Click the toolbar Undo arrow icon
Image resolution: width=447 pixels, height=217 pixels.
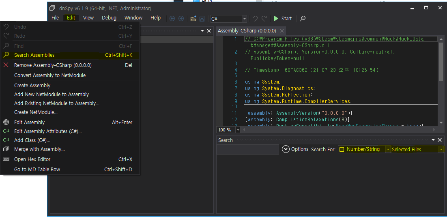(255, 19)
